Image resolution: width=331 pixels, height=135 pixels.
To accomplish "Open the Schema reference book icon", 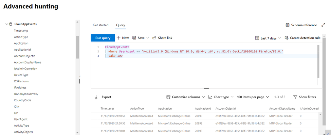I will 287,25.
